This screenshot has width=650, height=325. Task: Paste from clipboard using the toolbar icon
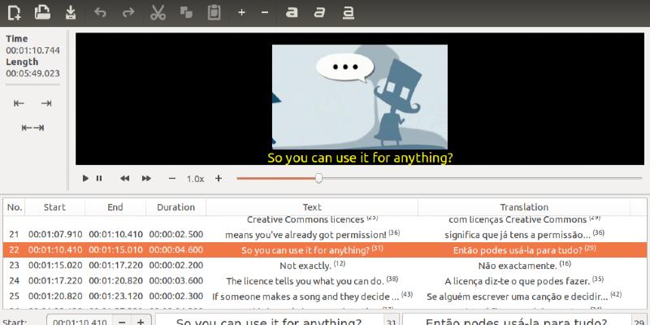click(x=214, y=12)
